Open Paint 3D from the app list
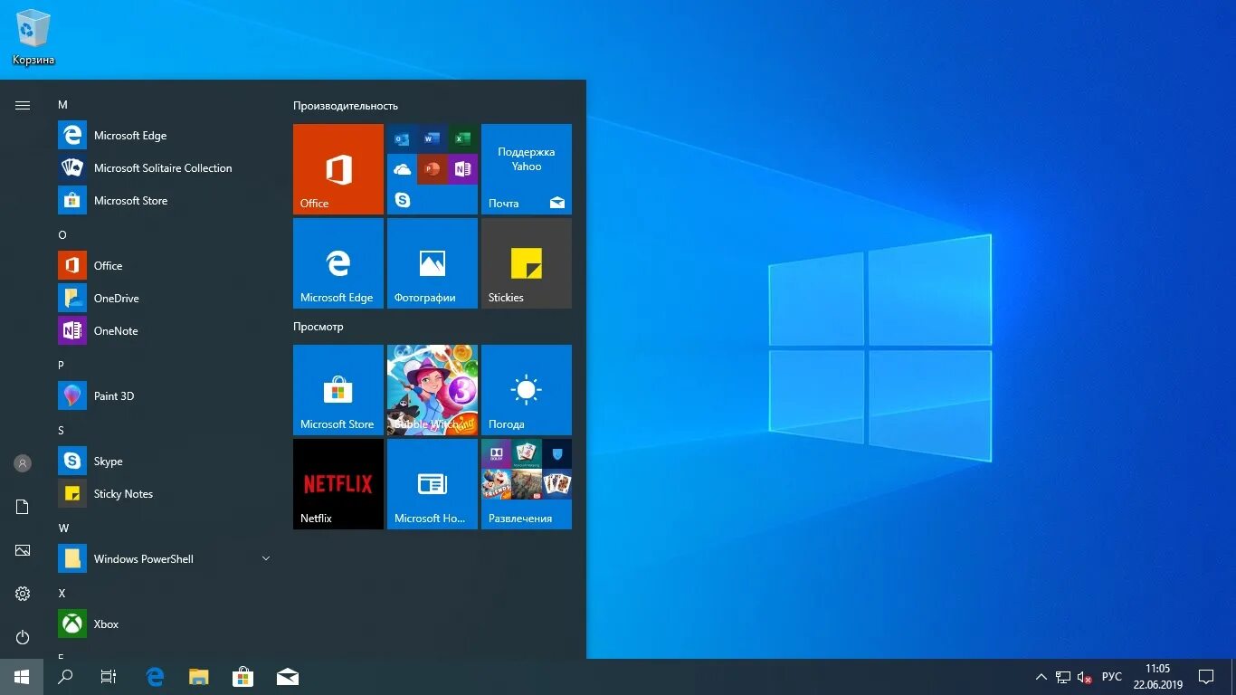Image resolution: width=1236 pixels, height=695 pixels. [114, 395]
